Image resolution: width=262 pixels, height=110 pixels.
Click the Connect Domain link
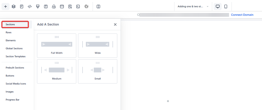click(x=242, y=15)
